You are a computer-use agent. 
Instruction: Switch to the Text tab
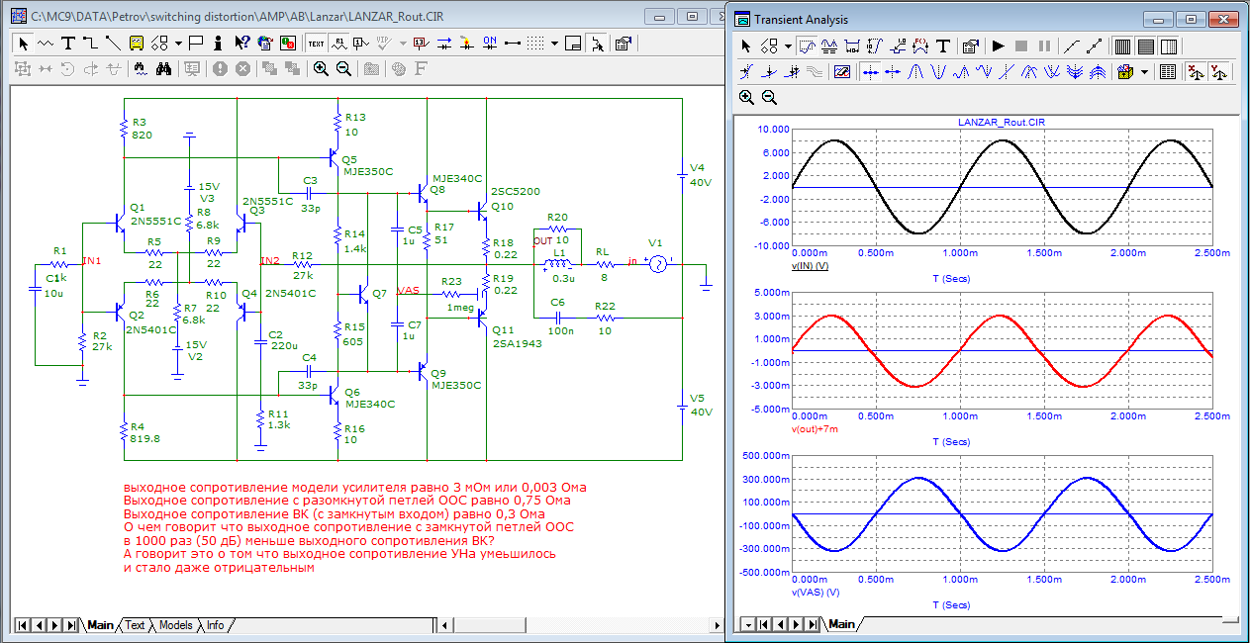[135, 625]
